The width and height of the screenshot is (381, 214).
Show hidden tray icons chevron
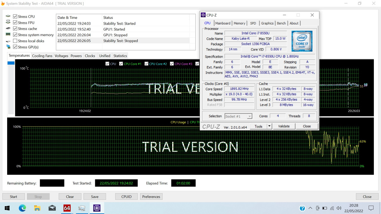310,208
